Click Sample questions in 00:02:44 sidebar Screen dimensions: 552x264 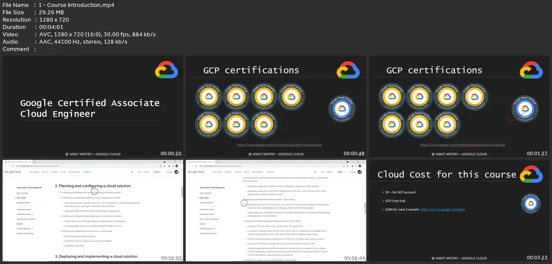click(x=206, y=203)
